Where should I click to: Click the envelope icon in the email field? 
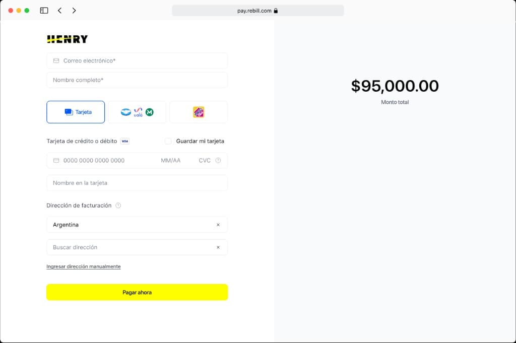[x=56, y=61]
